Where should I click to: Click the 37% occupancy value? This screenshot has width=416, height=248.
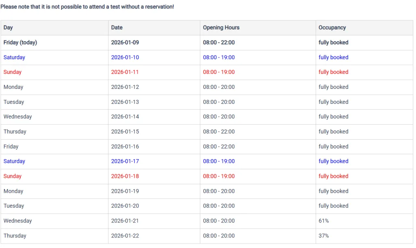[324, 236]
